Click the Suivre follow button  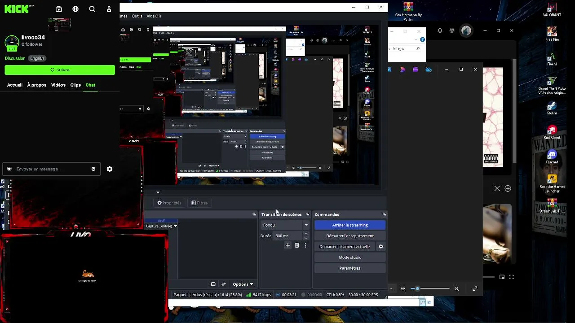[x=60, y=70]
